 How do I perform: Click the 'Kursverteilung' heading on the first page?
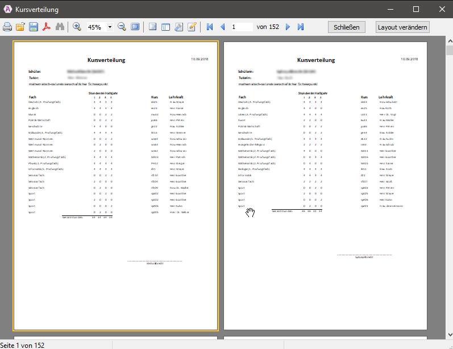(106, 60)
